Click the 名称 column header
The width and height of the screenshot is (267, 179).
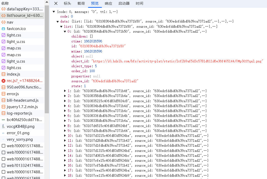(5, 3)
